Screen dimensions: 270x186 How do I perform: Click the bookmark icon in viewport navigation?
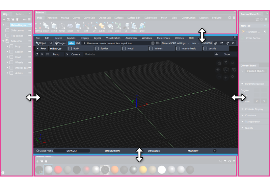(233, 63)
